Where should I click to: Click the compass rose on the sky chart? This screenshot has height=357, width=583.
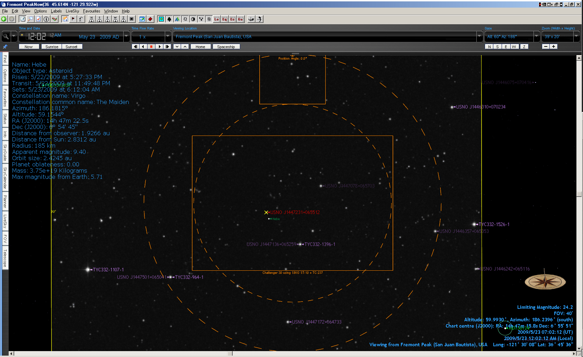[545, 281]
